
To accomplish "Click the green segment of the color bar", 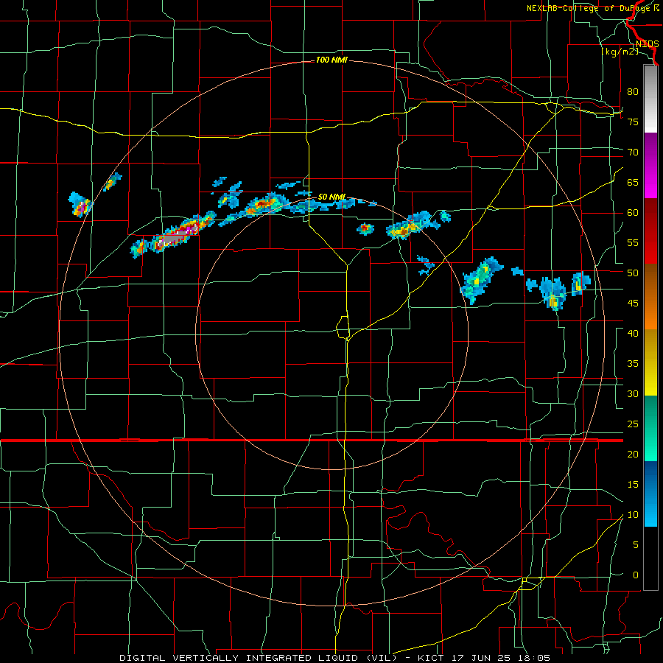I will click(x=650, y=428).
